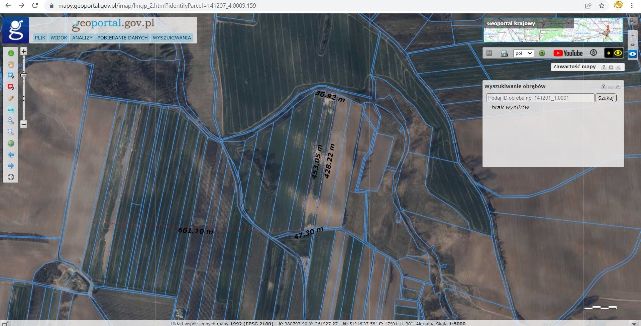Open the WMS services icon
The height and width of the screenshot is (326, 641).
504,53
